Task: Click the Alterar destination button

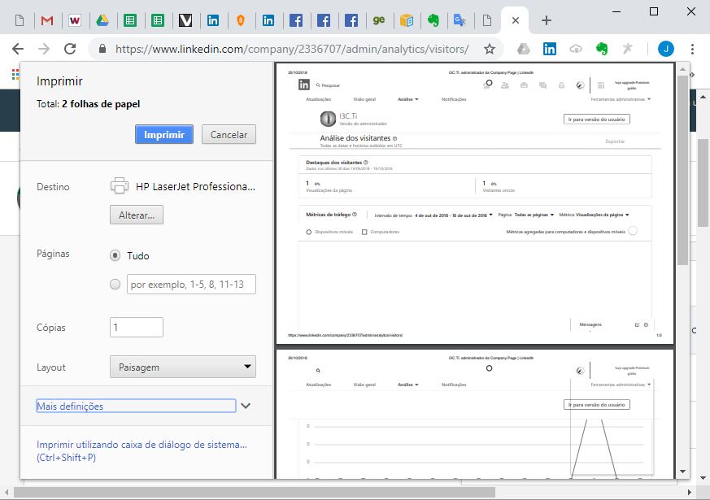Action: [137, 215]
